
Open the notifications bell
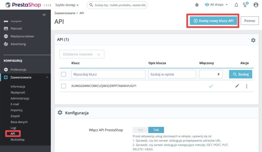pos(236,5)
